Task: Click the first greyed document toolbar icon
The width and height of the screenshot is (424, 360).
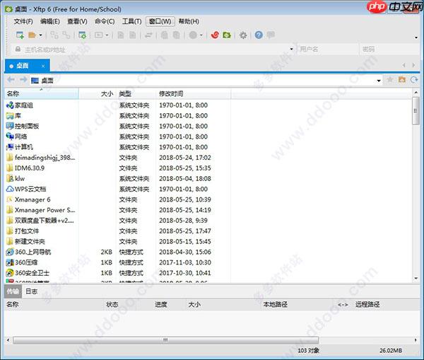Action: click(121, 35)
